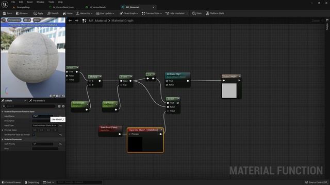The width and height of the screenshot is (330, 185).
Task: Open the Help menu
Action: (x=60, y=2)
